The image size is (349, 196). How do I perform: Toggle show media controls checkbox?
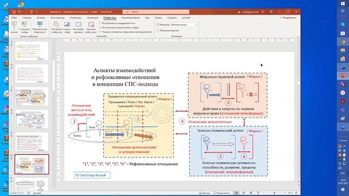pos(100,32)
